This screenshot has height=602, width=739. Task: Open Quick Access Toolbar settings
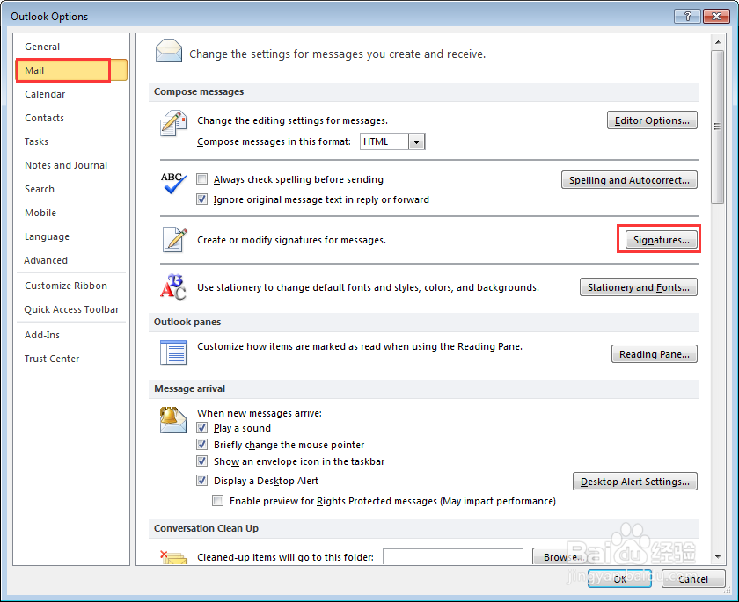[70, 309]
